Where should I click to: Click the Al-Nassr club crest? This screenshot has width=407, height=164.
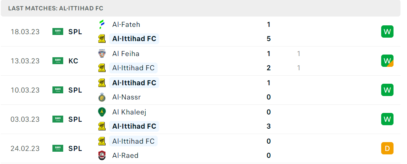tap(102, 97)
